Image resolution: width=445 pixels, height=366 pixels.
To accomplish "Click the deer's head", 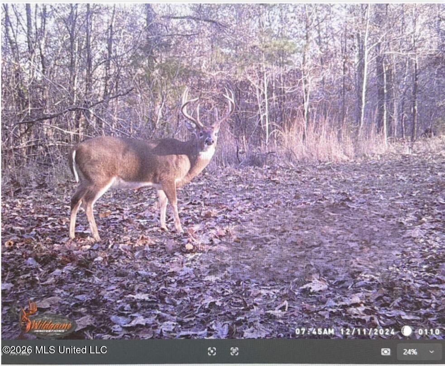I will [x=209, y=136].
